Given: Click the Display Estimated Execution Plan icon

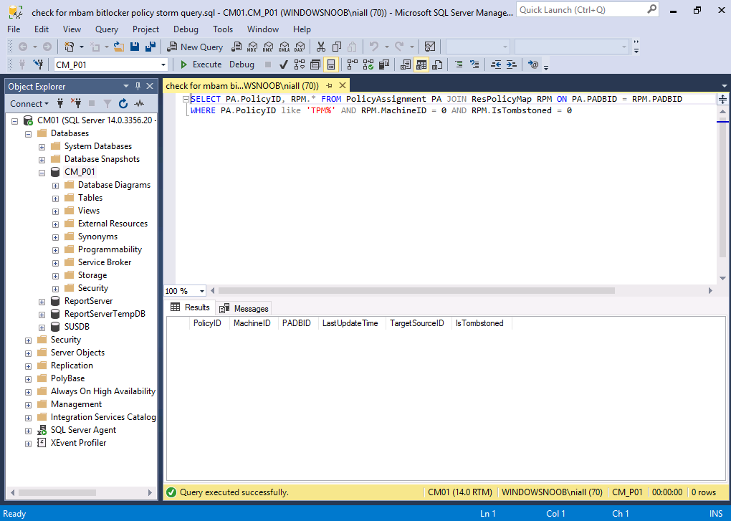Looking at the screenshot, I should pos(300,64).
